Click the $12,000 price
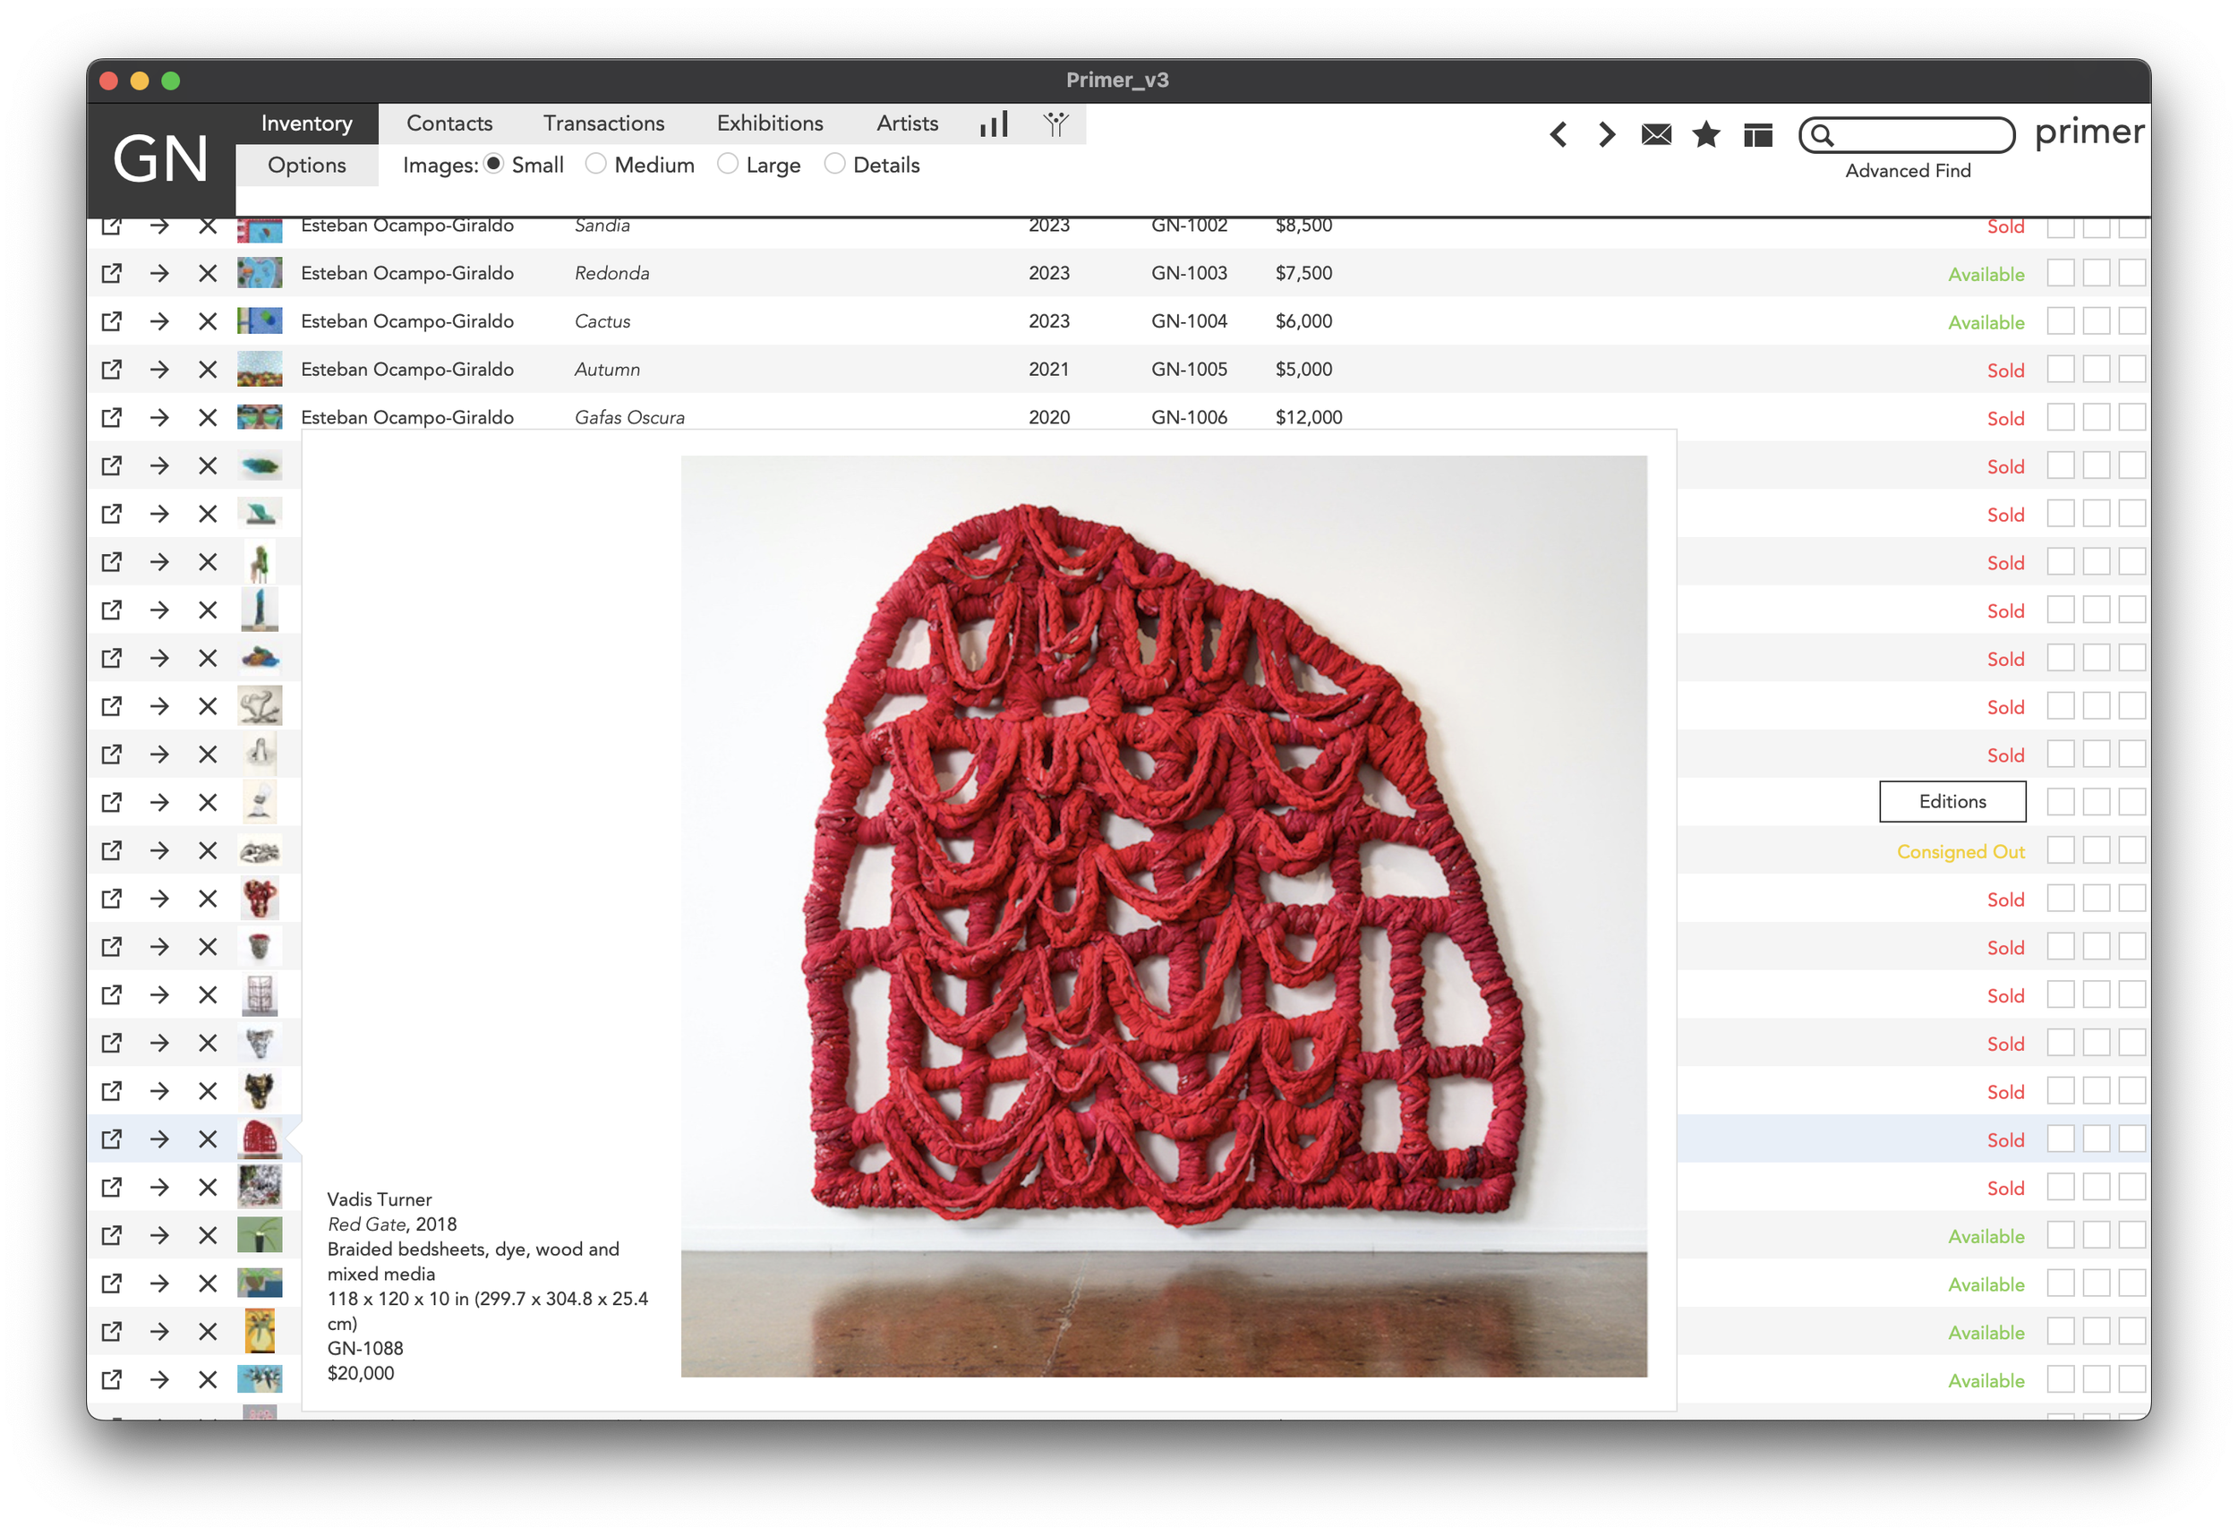This screenshot has height=1535, width=2238. (x=1309, y=418)
